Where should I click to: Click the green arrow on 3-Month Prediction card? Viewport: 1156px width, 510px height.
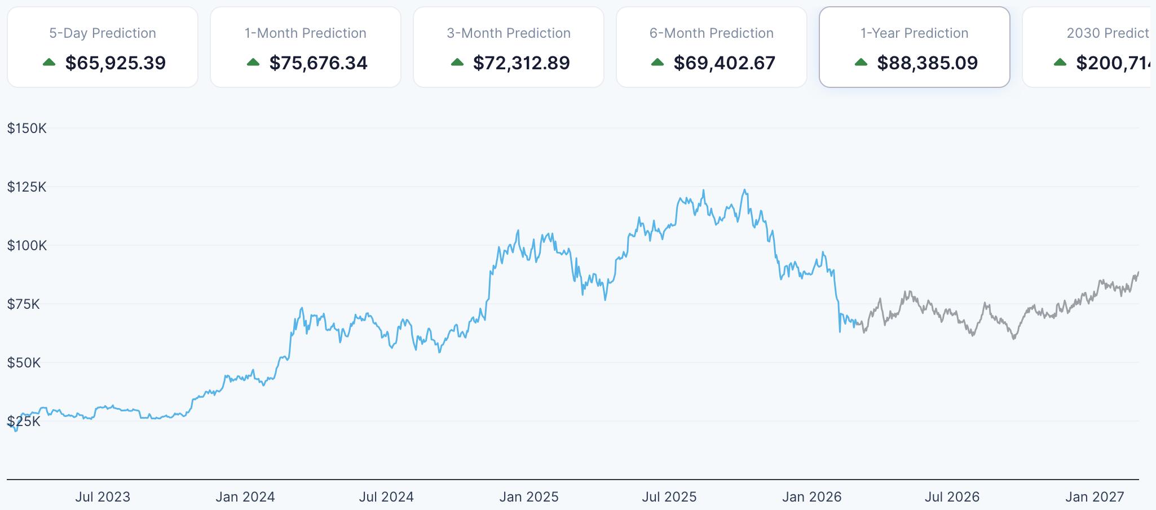458,62
